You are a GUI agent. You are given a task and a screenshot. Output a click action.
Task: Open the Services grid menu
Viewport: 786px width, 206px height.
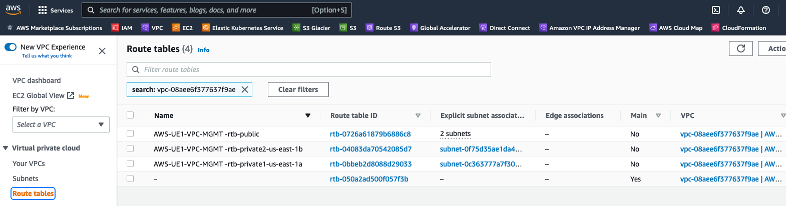[x=56, y=10]
